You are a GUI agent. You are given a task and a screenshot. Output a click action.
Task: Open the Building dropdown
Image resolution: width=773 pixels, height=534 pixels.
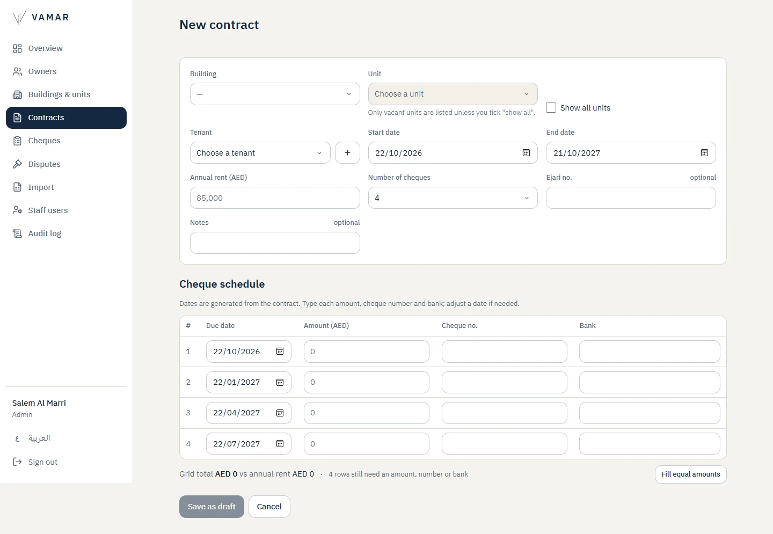coord(275,94)
